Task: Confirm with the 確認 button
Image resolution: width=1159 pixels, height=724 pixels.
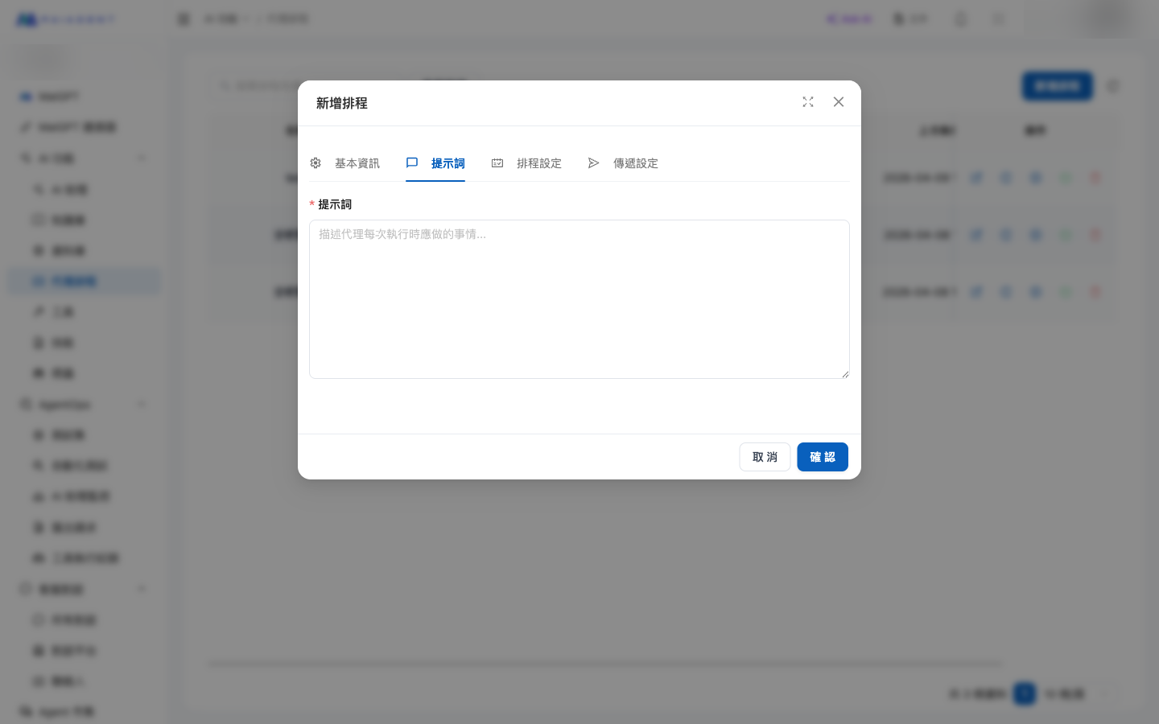Action: tap(823, 457)
